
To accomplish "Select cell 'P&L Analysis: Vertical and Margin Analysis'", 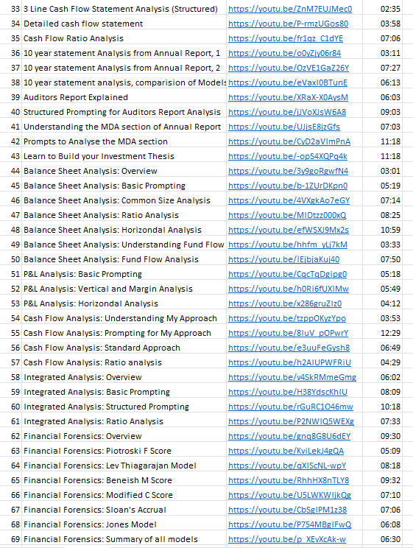I will pyautogui.click(x=124, y=289).
